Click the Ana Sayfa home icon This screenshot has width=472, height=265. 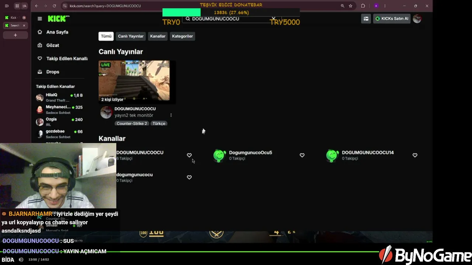[40, 32]
